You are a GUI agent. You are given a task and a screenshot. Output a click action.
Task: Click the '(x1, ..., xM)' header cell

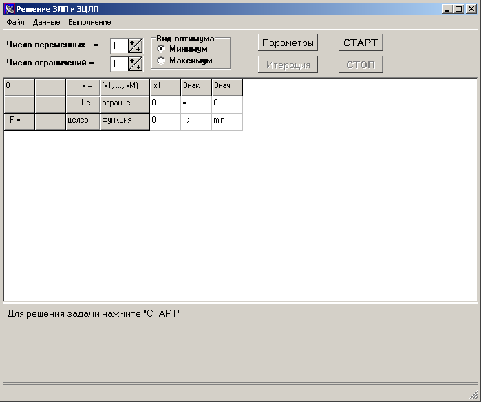[125, 87]
